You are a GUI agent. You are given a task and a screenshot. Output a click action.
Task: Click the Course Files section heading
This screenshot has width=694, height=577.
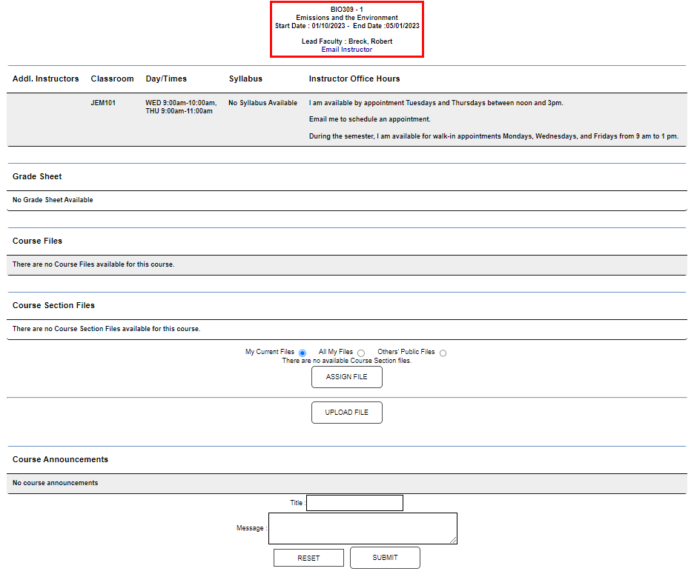point(37,241)
